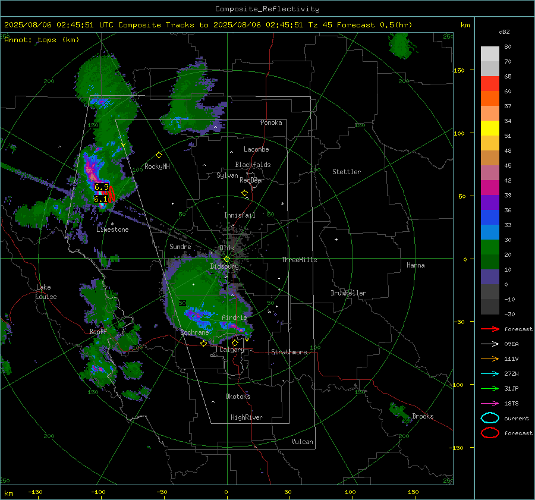Click the red forecast arrow in legend

(490, 329)
